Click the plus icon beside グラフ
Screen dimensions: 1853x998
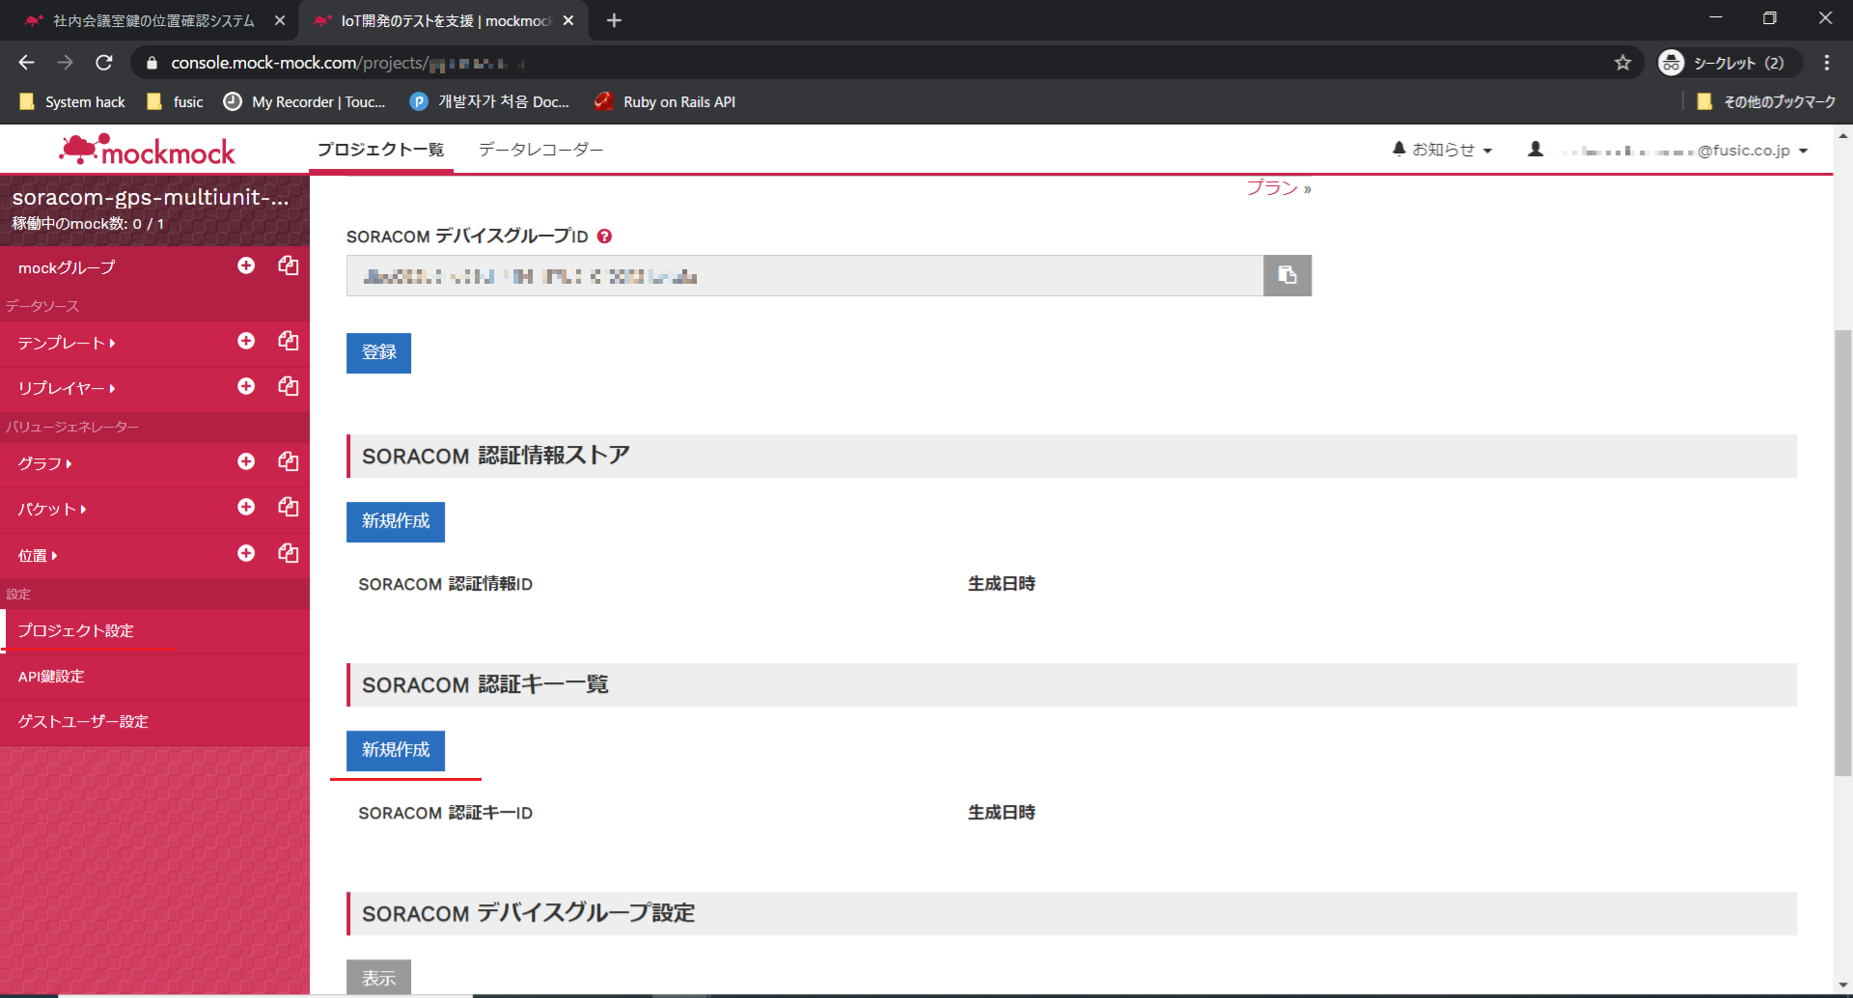(x=246, y=461)
